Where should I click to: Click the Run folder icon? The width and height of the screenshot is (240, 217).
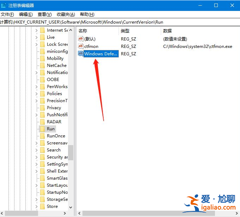pos(42,129)
